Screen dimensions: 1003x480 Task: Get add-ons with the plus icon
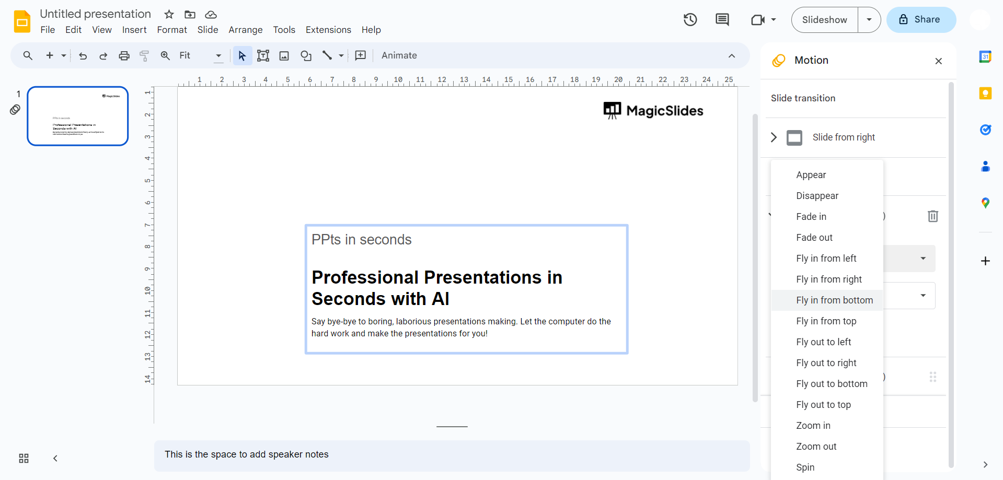985,261
